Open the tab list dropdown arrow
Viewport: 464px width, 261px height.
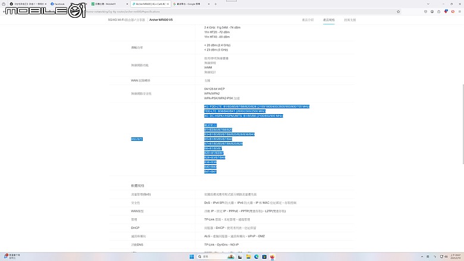point(428,4)
